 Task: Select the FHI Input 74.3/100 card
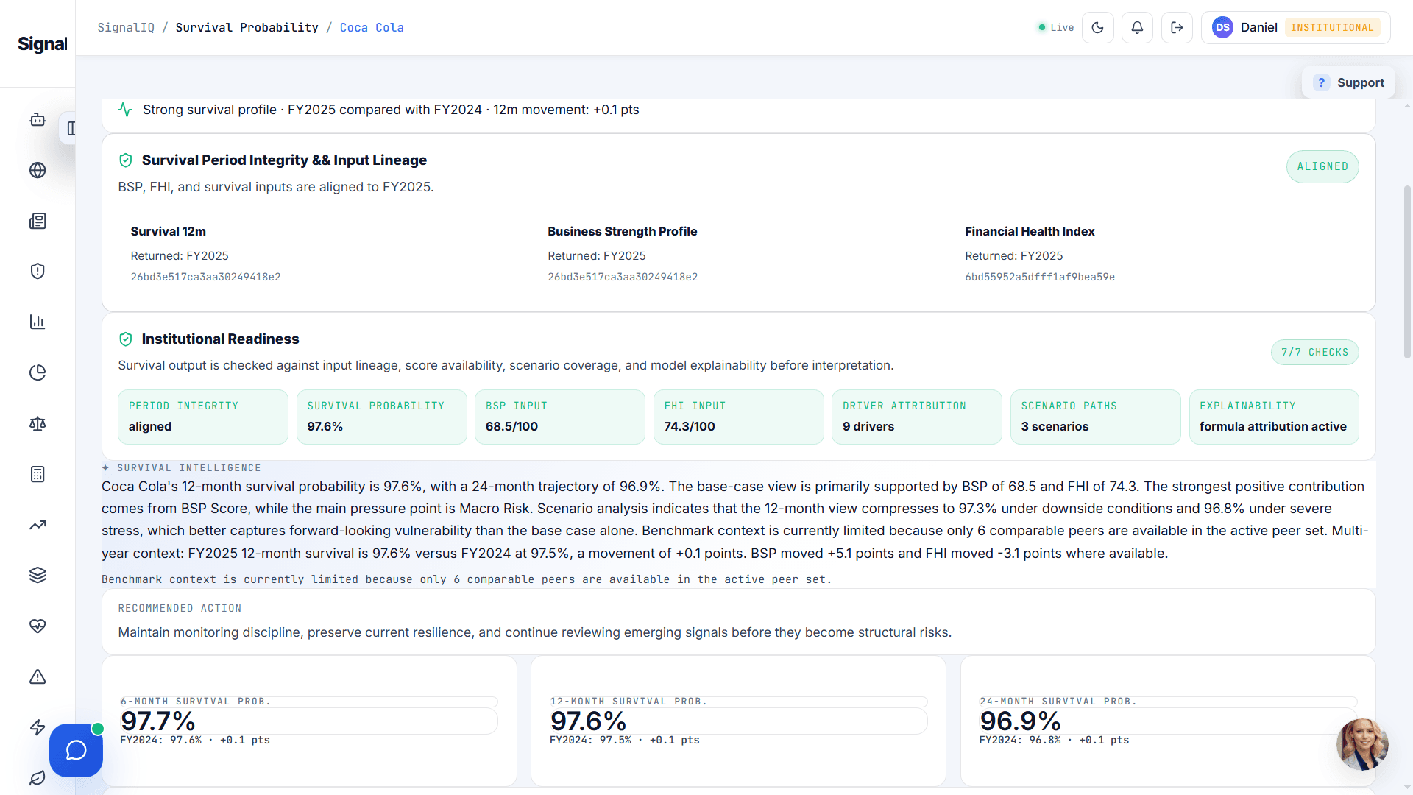coord(738,417)
